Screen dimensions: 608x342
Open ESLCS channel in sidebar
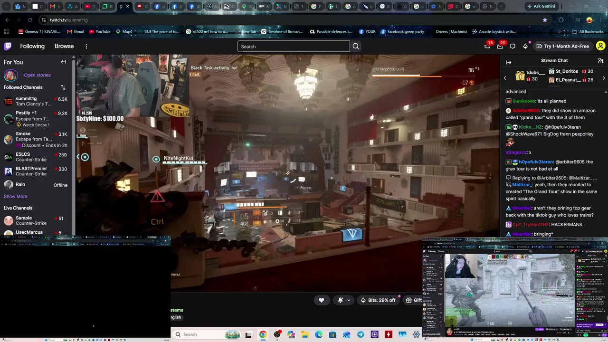(36, 157)
